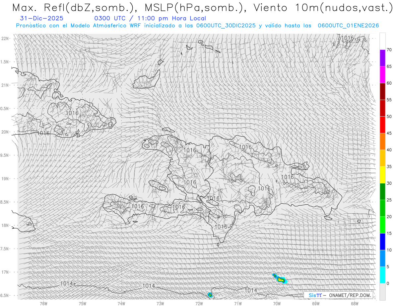Viewport: 398px width, 308px height.
Task: Click the date '31-Dic-2025'
Action: coord(42,19)
